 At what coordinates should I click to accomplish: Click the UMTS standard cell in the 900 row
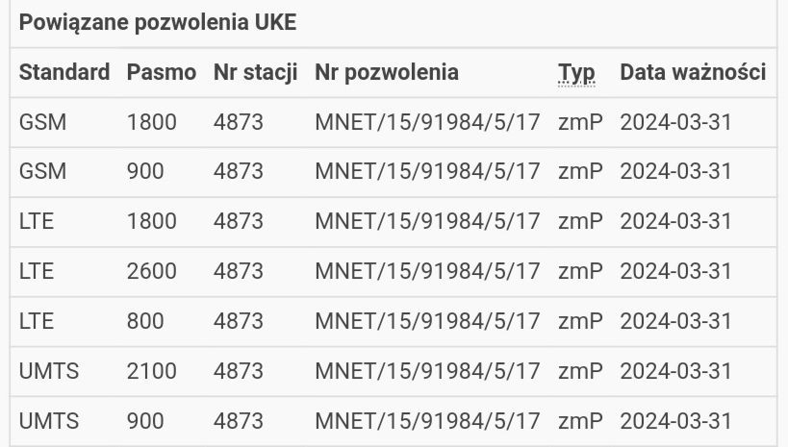pos(49,421)
